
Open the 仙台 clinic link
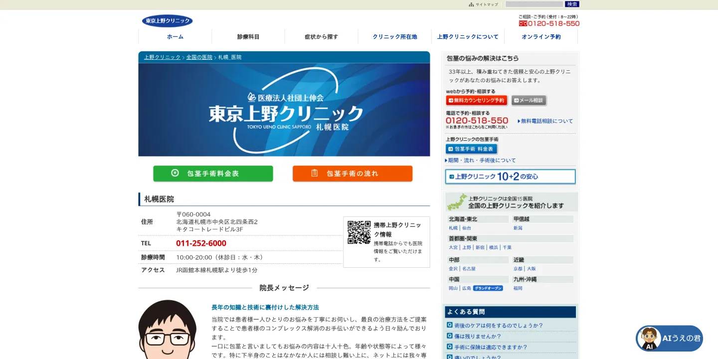467,228
